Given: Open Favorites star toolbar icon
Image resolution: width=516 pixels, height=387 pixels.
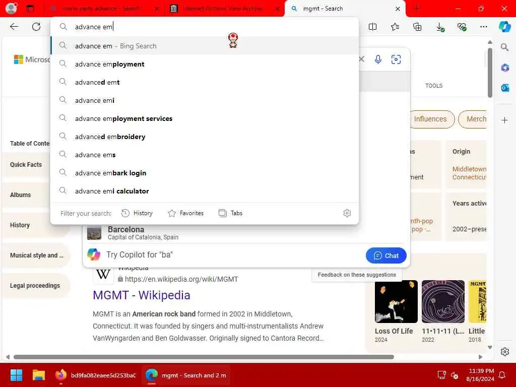Looking at the screenshot, I should pos(395,27).
